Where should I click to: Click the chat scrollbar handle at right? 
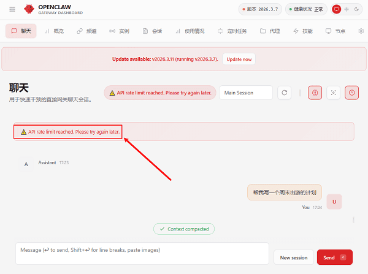[353, 220]
